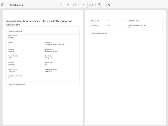Viewport: 168px width, 126px height.
Task: Click the Branch Name value 'Orange Farm'
Action: 49,58
